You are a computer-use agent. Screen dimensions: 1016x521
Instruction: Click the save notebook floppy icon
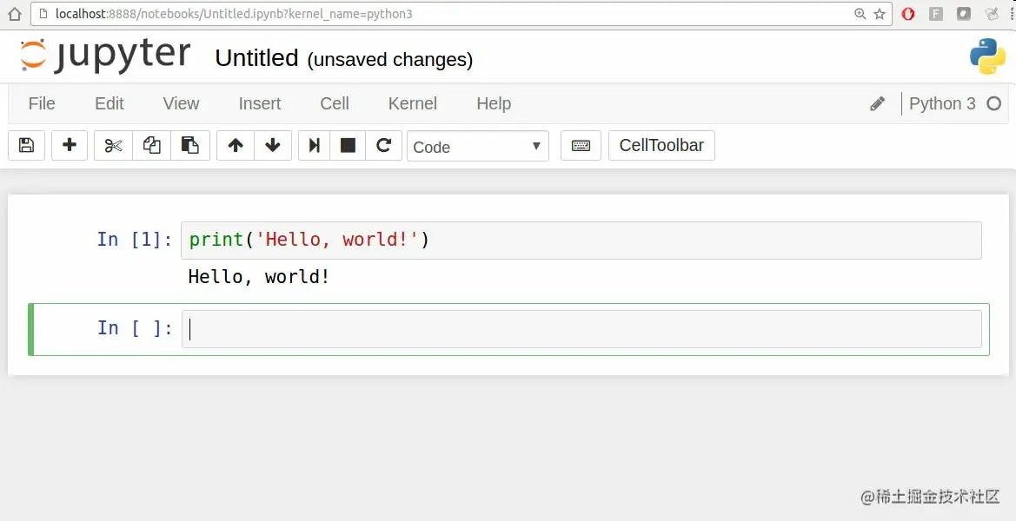click(26, 146)
